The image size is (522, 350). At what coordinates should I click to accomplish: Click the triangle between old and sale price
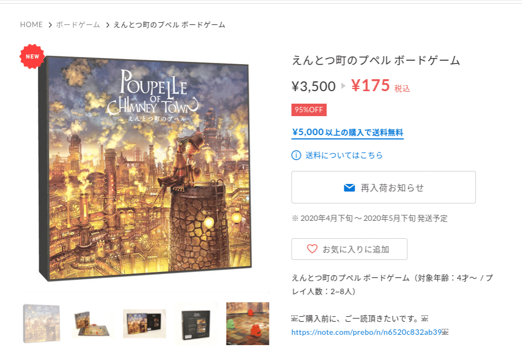click(343, 86)
